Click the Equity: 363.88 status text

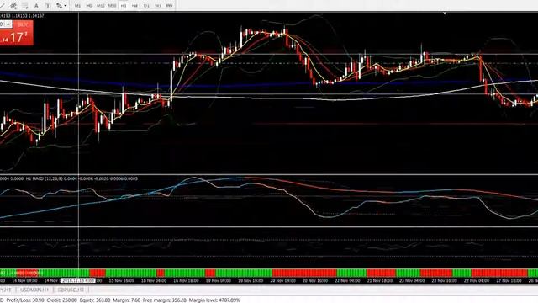95,300
